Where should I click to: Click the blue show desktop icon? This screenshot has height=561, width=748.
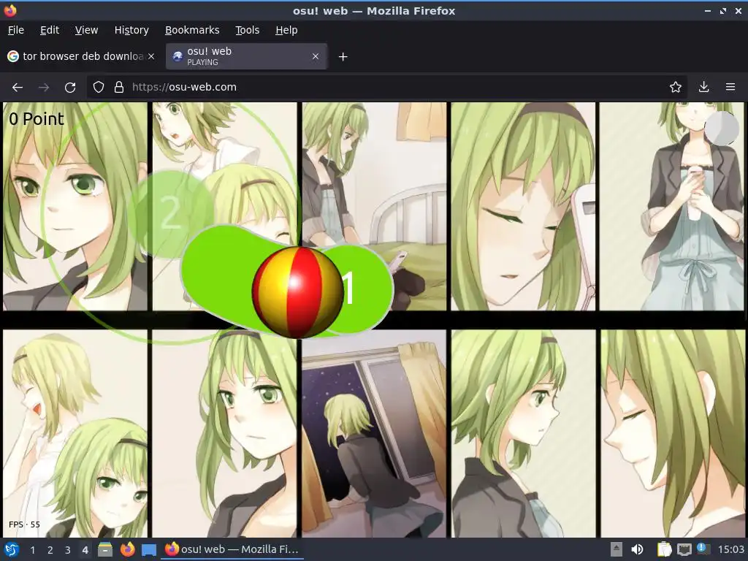tap(149, 550)
